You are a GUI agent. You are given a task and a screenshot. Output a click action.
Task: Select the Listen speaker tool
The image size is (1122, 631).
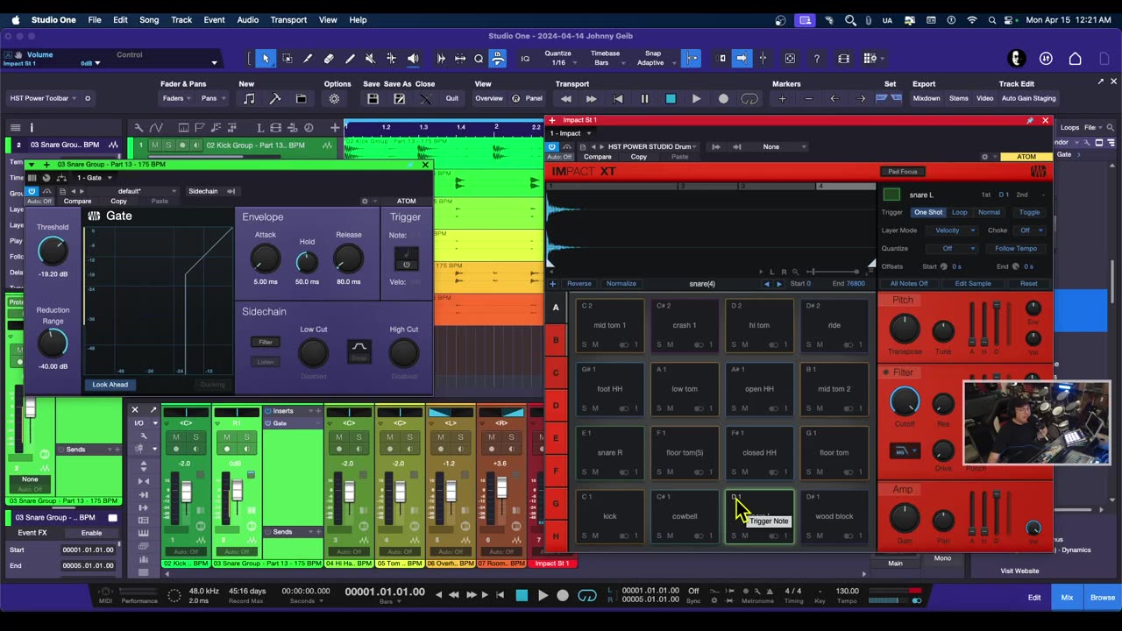pyautogui.click(x=413, y=59)
